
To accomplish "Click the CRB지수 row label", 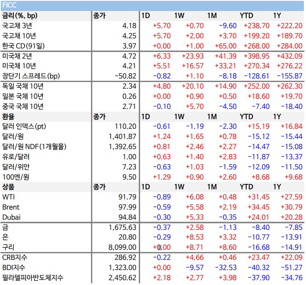I will [15, 258].
